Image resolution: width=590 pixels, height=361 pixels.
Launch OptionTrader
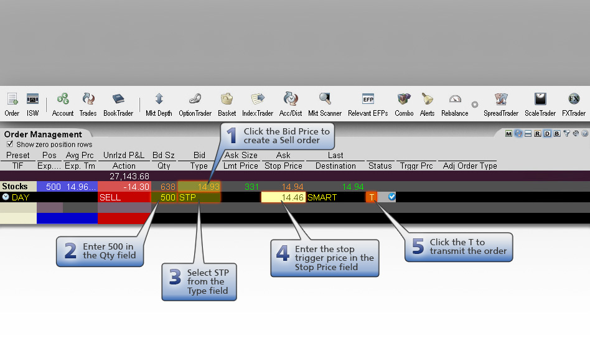(x=195, y=105)
